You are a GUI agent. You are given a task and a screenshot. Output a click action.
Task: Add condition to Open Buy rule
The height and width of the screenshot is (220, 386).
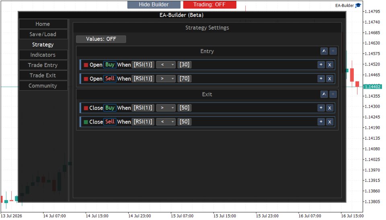click(x=321, y=65)
